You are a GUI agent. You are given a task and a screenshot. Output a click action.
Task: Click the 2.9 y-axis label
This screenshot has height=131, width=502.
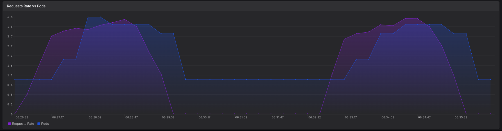click(x=10, y=46)
